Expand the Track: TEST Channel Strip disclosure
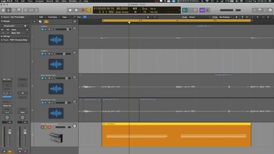This screenshot has height=154, width=274. 2,40
